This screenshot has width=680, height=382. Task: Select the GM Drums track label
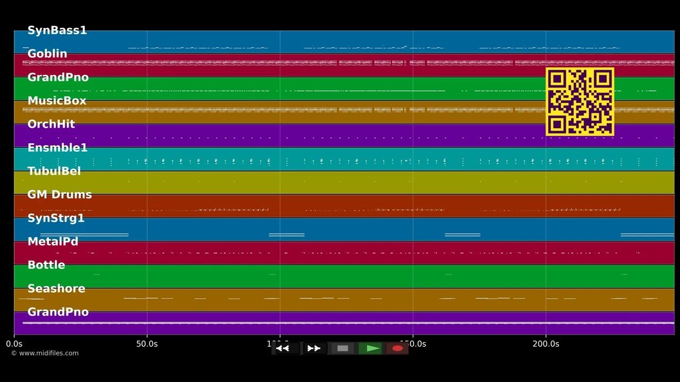point(59,195)
